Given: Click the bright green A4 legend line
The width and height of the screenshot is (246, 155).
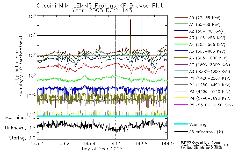Looking at the screenshot, I should point(181,44).
